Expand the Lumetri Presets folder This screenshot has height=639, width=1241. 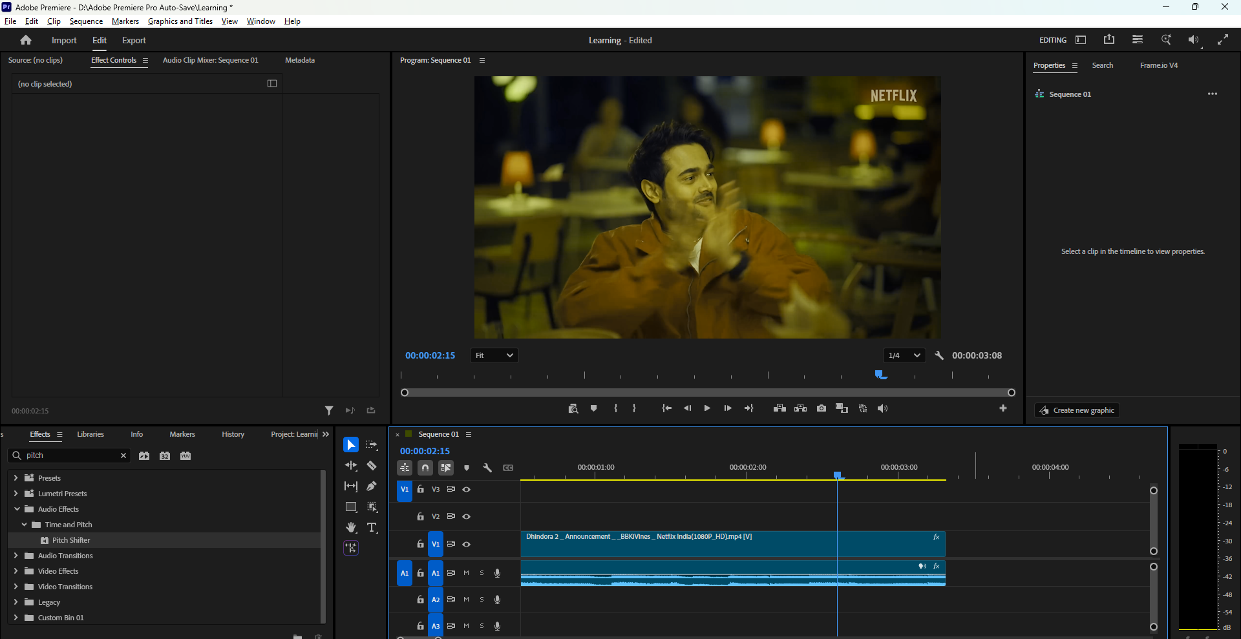(16, 494)
